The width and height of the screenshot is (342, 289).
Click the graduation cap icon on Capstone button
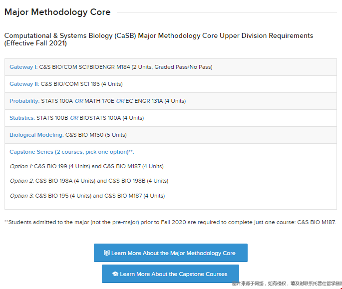(x=115, y=274)
